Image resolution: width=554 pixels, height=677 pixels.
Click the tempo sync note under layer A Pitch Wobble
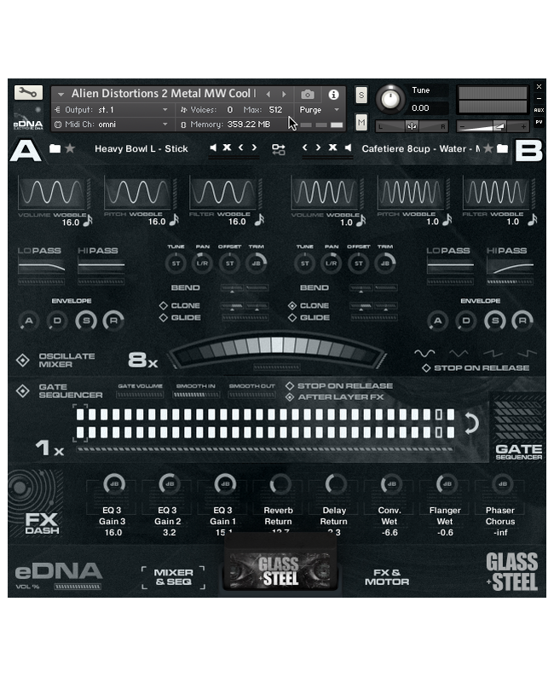[174, 220]
